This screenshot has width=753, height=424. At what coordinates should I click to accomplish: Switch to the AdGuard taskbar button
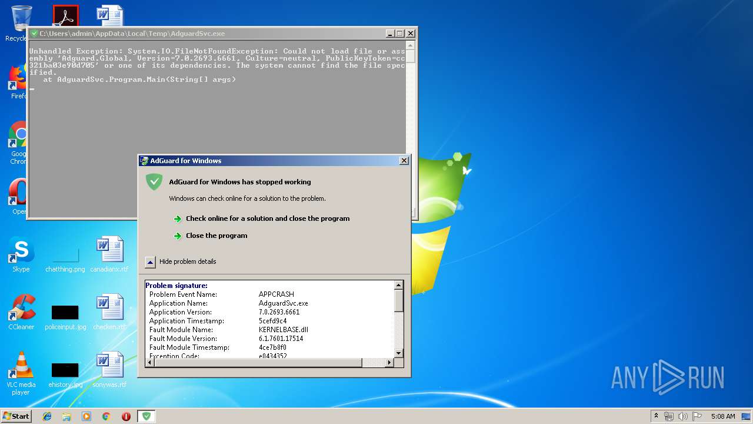[146, 416]
